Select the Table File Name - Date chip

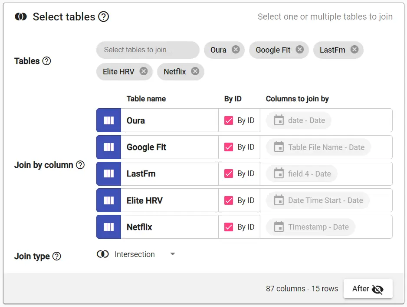[318, 147]
